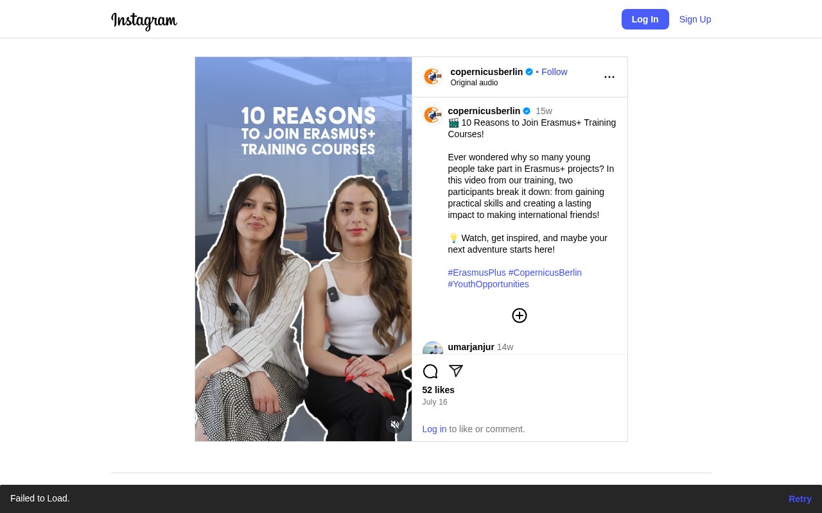
Task: Click Retry on the Failed to Load bar
Action: click(800, 499)
